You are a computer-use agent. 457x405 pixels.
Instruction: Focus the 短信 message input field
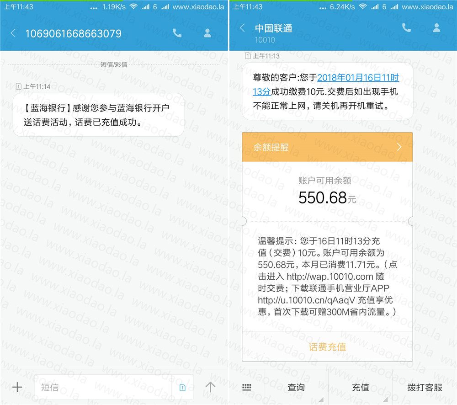point(103,387)
